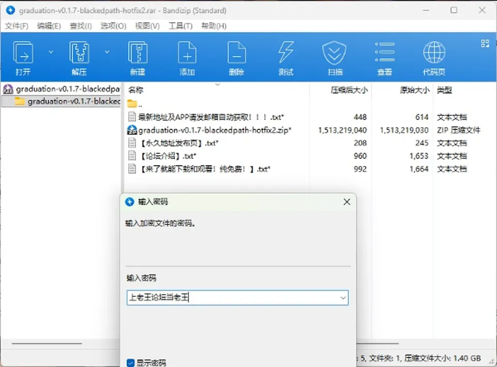Close the 输入密码 dialog

(347, 202)
